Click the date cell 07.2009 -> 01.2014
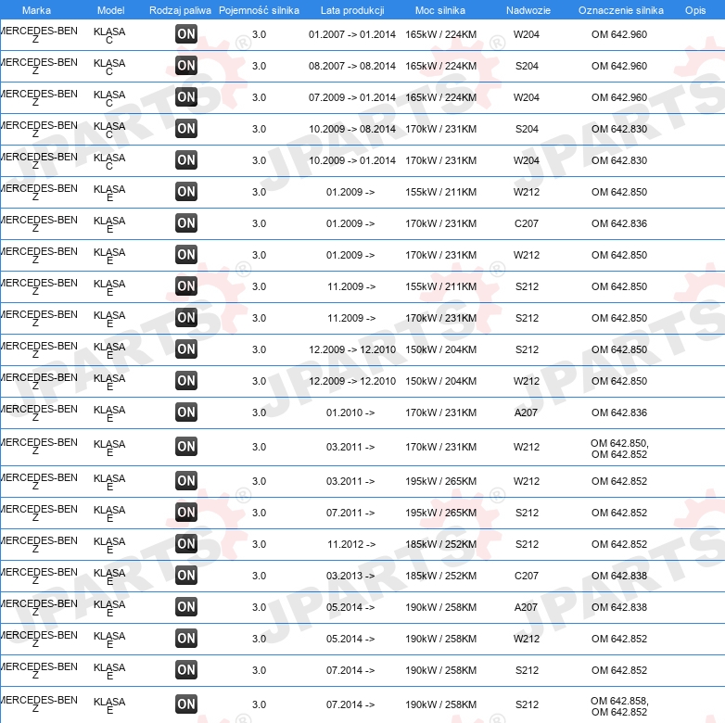The width and height of the screenshot is (725, 723). pyautogui.click(x=352, y=97)
